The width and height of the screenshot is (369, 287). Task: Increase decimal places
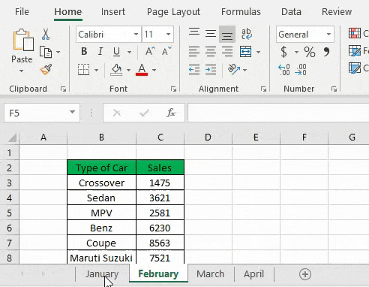(x=284, y=70)
